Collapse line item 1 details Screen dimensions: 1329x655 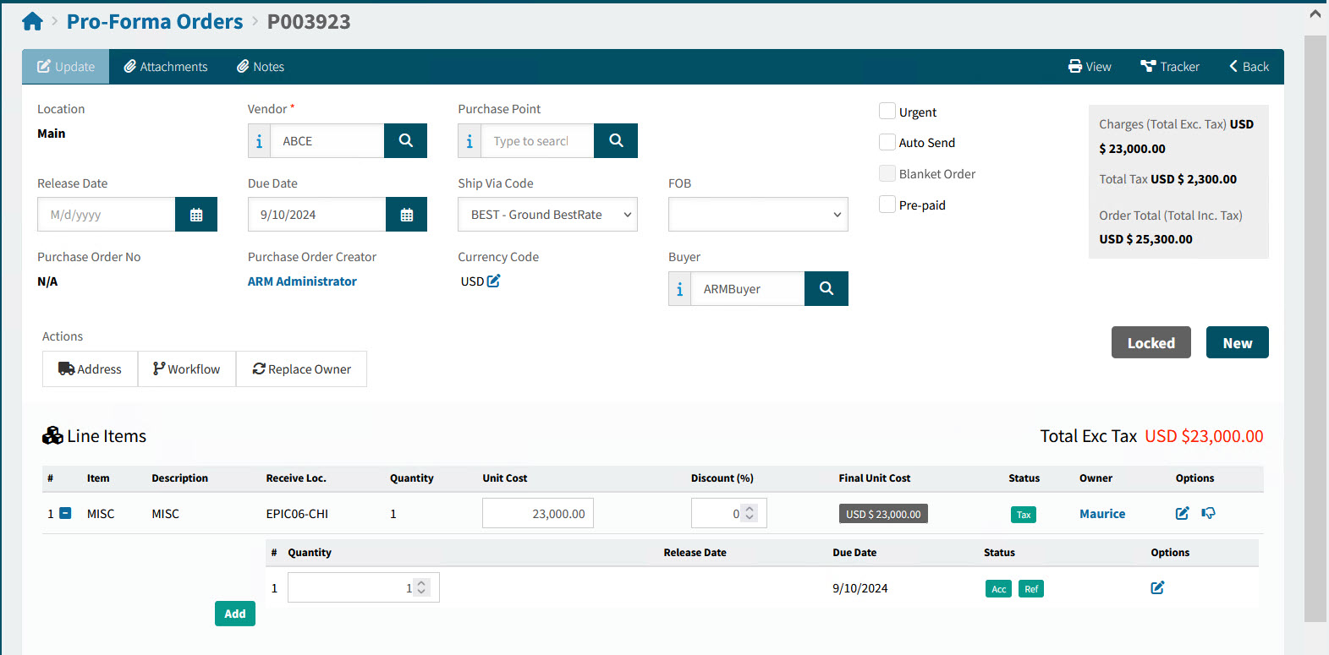click(65, 514)
